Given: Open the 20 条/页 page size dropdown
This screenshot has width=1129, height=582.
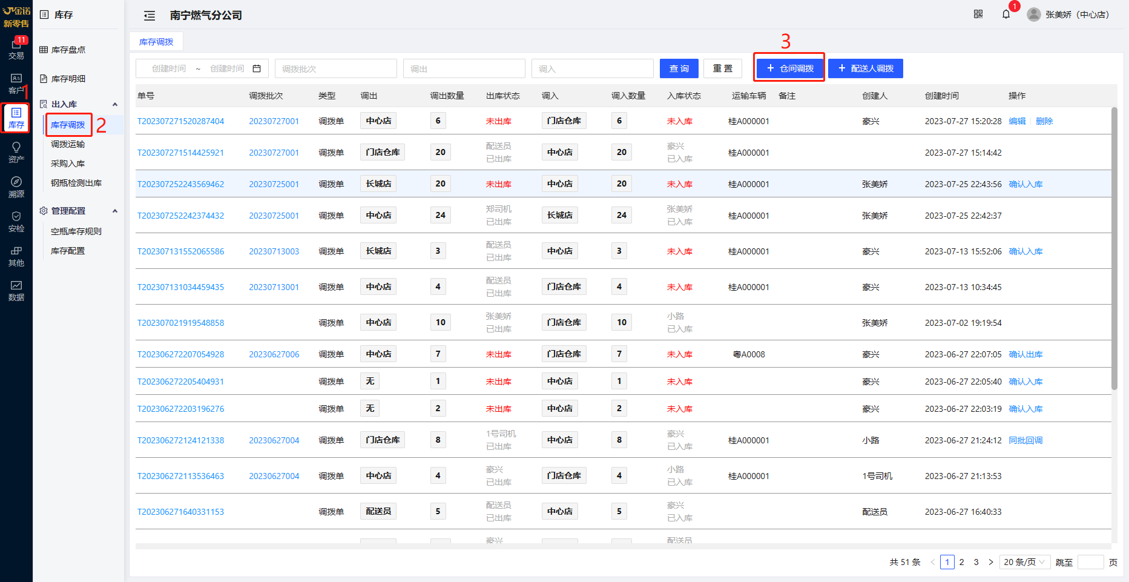Looking at the screenshot, I should [1025, 562].
